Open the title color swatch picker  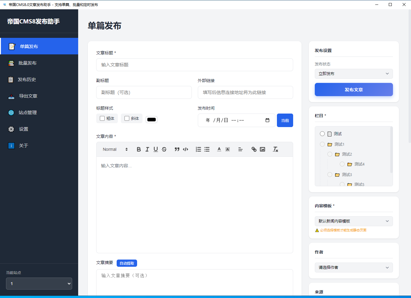pos(152,119)
